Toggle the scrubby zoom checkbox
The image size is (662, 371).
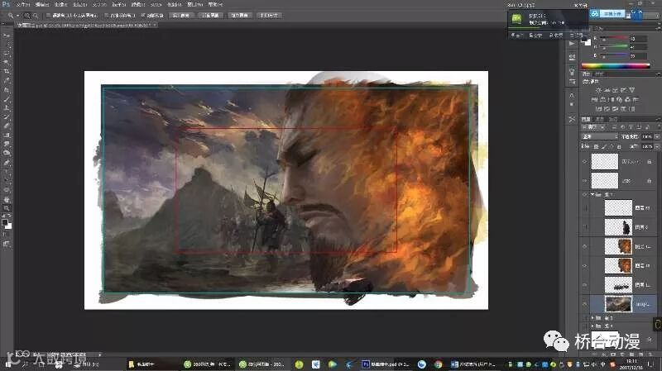(x=143, y=16)
